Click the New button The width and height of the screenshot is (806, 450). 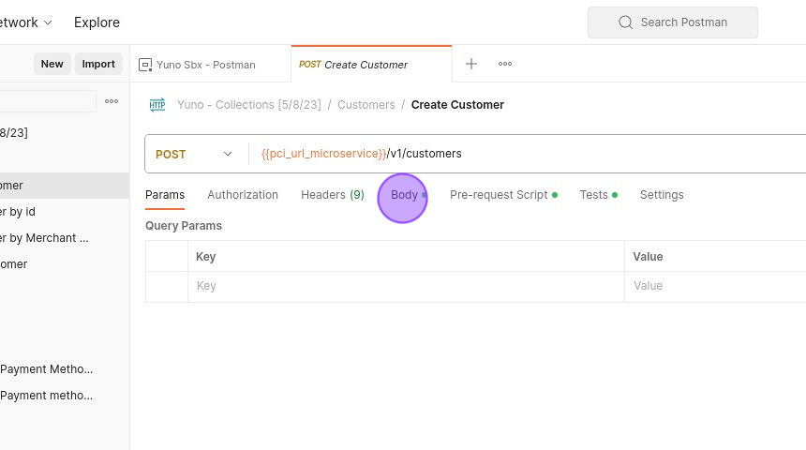52,64
